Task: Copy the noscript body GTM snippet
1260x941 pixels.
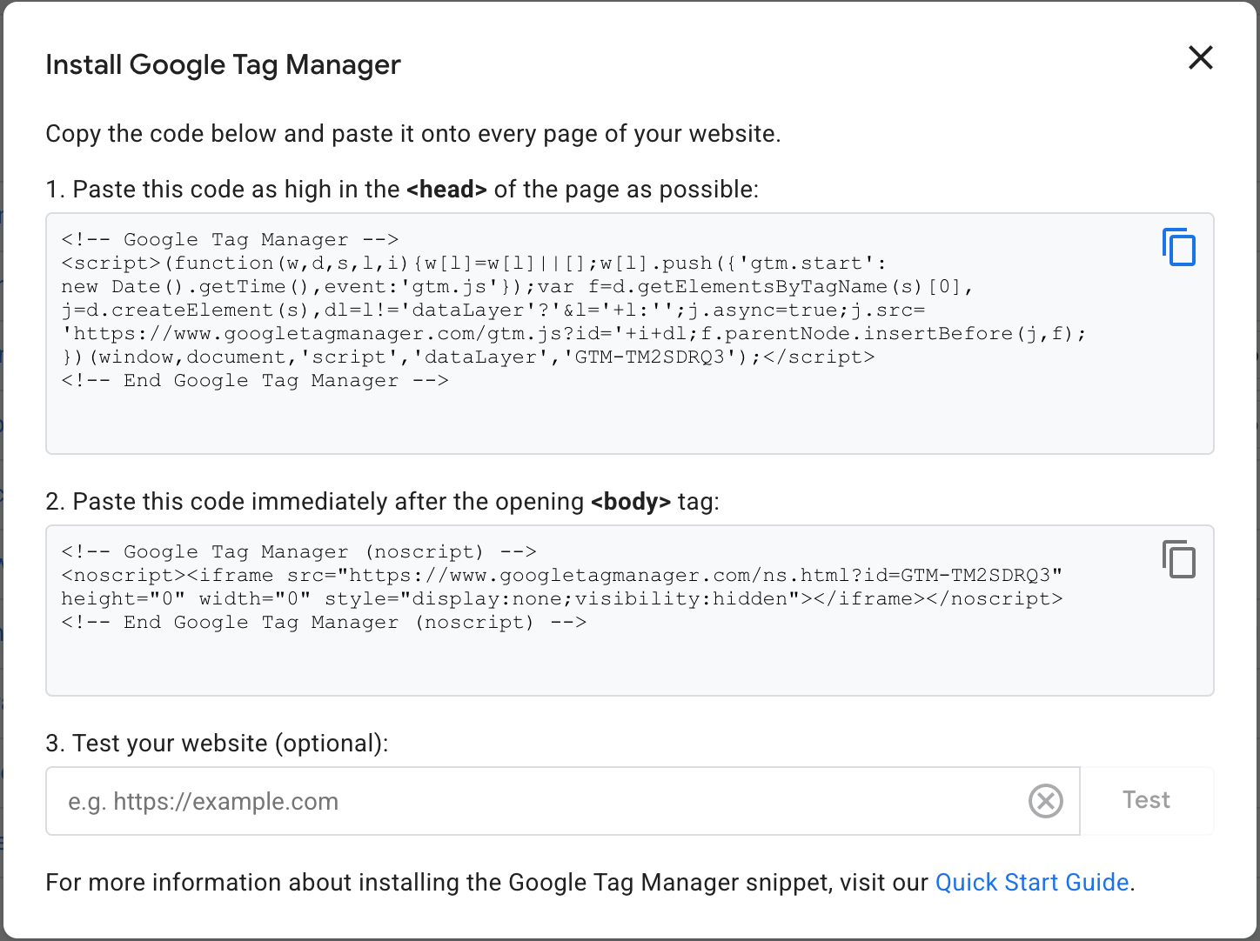Action: coord(1179,560)
